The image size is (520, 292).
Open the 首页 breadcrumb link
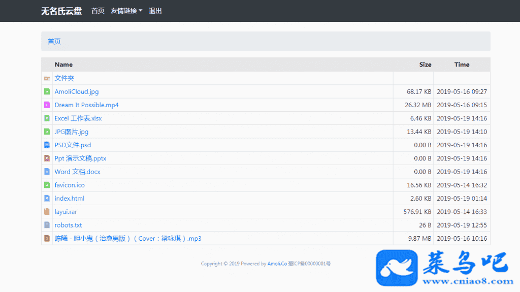tap(54, 42)
